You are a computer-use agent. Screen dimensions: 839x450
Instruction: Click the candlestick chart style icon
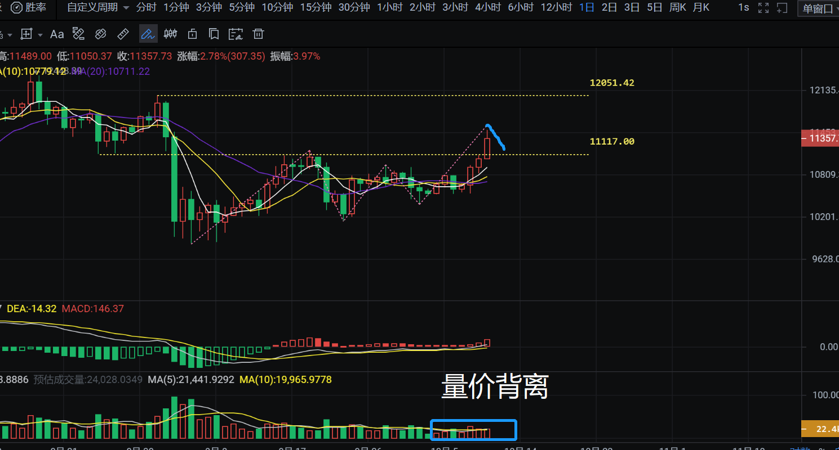click(170, 34)
